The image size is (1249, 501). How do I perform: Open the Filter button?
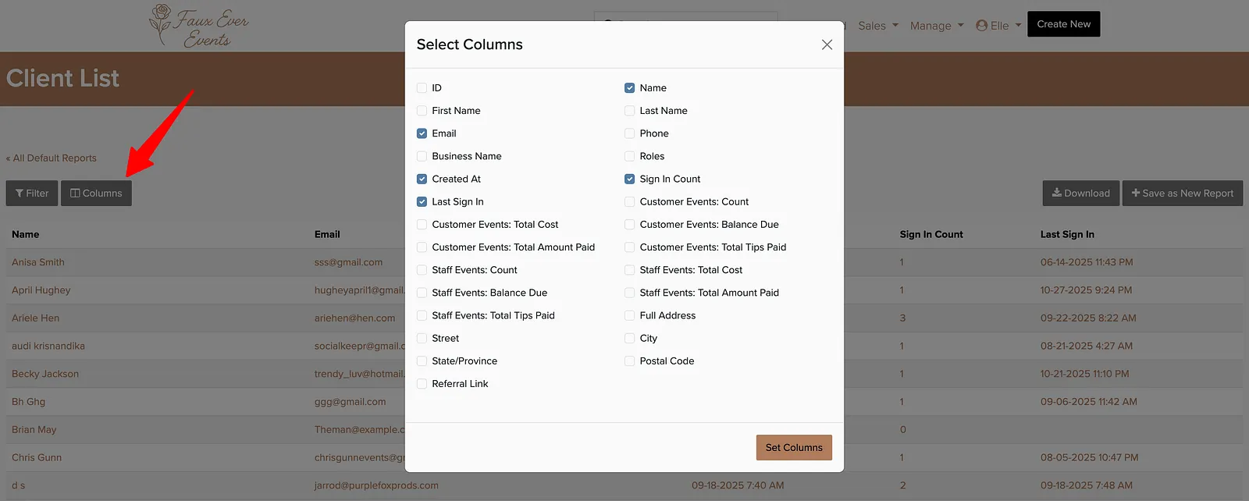[x=32, y=193]
